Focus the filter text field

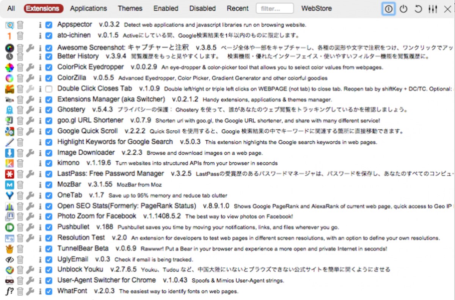click(275, 8)
